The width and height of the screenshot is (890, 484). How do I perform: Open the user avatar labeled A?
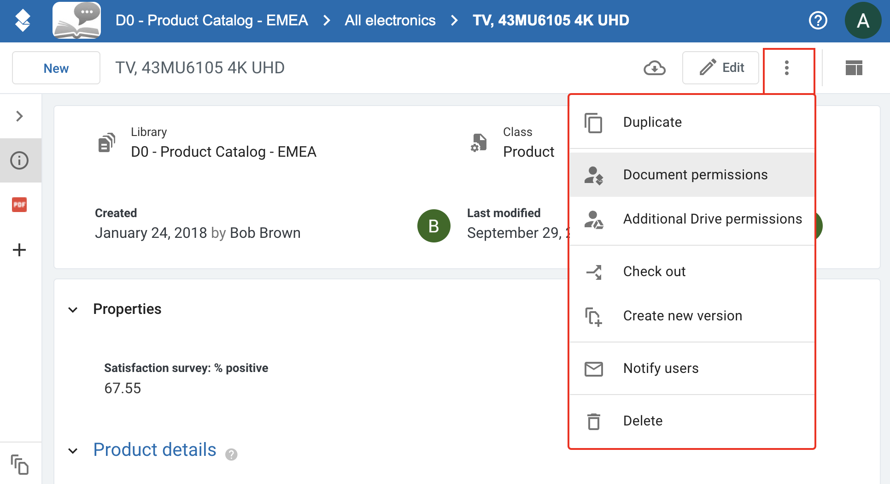click(863, 21)
